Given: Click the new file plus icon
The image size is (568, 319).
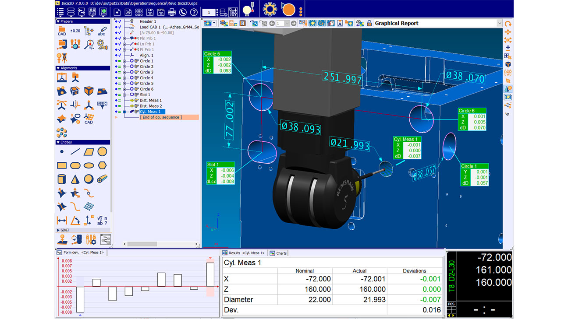Looking at the screenshot, I should pyautogui.click(x=117, y=12).
